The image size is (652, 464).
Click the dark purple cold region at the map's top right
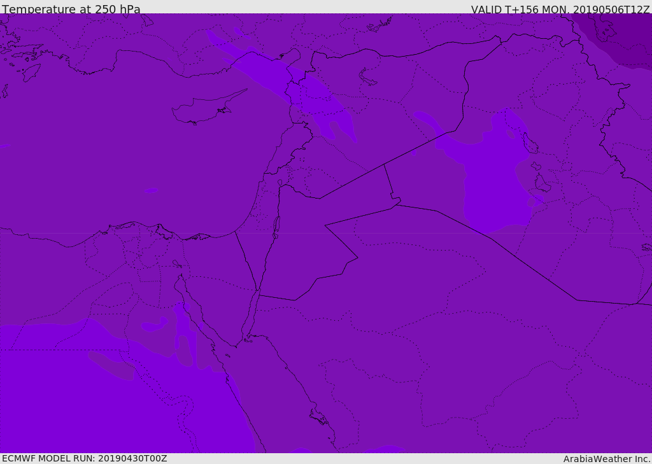(x=620, y=39)
